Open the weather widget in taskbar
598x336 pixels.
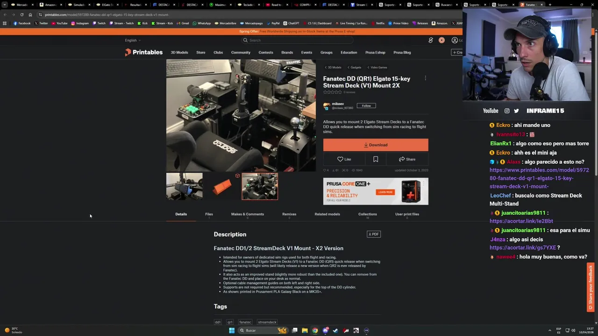tap(13, 330)
